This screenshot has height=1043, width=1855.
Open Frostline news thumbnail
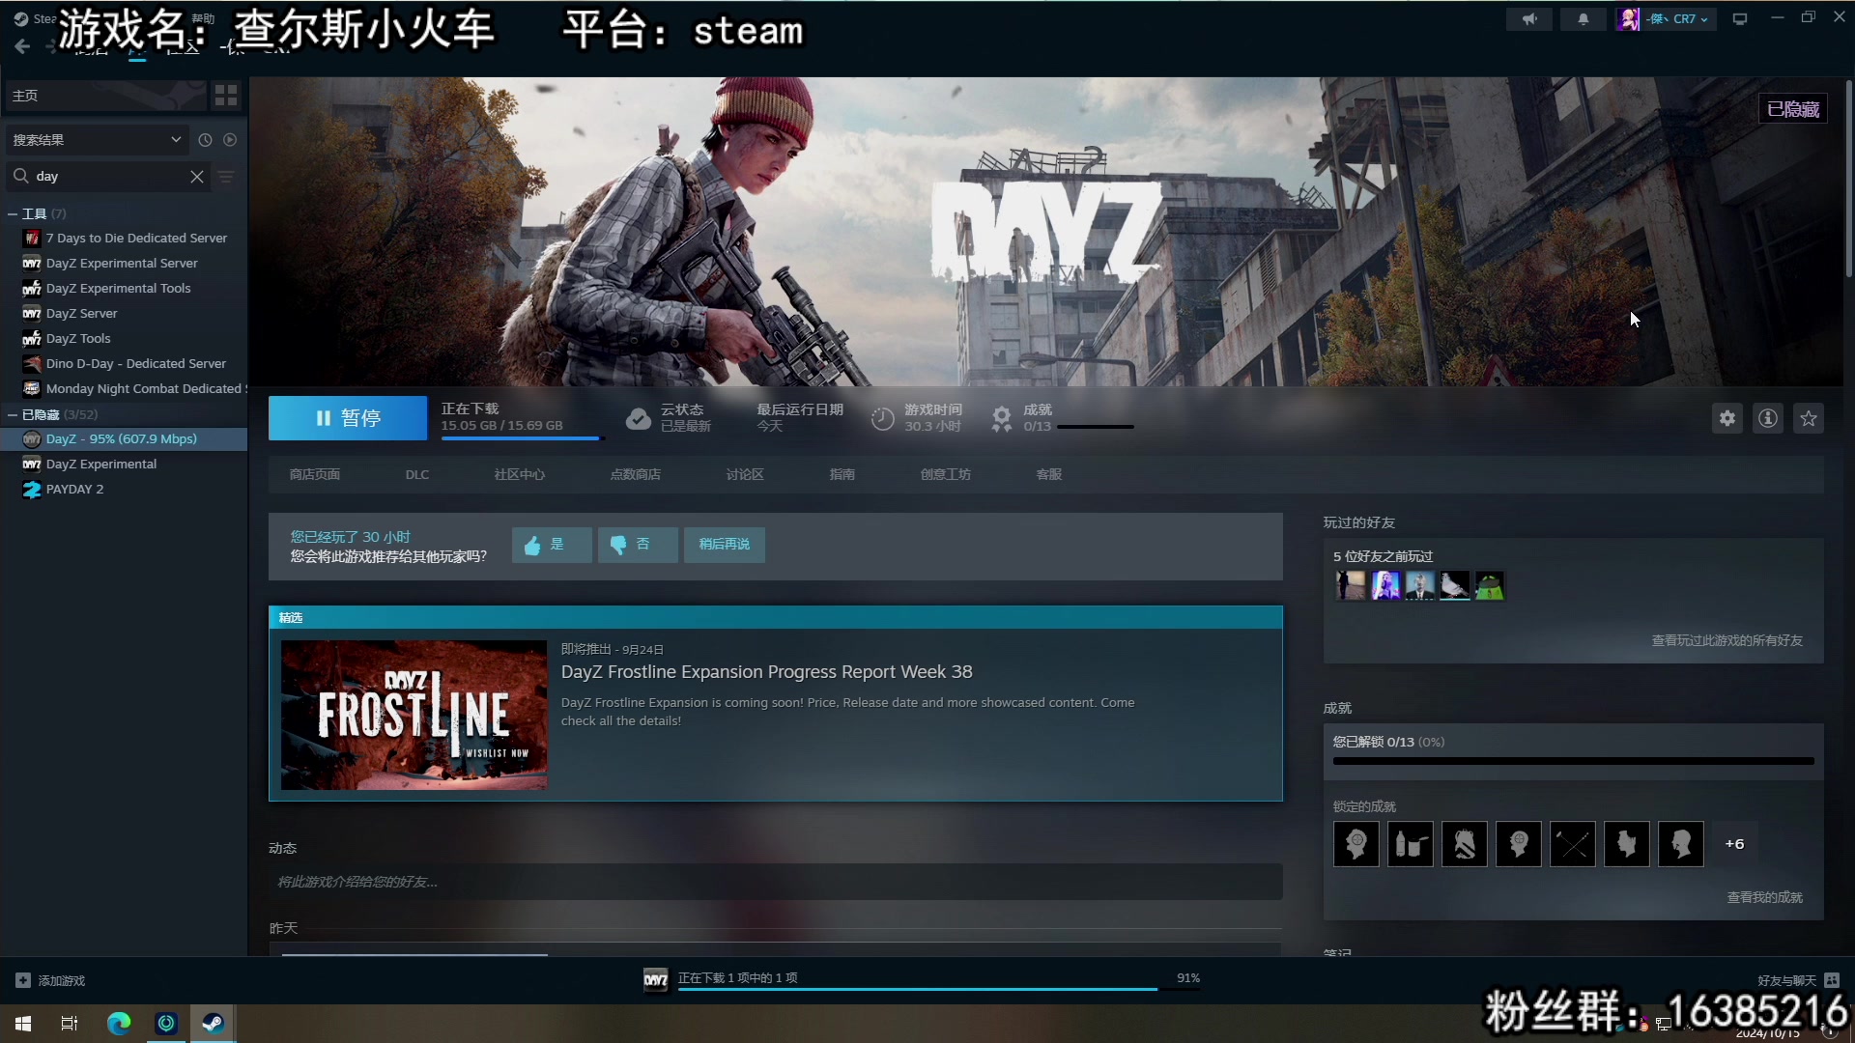[414, 715]
